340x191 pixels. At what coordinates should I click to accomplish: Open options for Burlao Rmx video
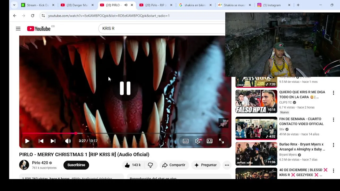point(333,145)
